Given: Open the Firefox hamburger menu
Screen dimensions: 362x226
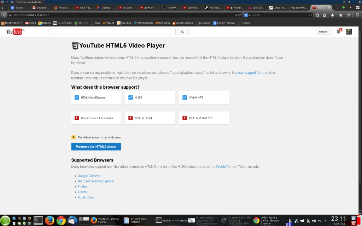Looking at the screenshot, I should [357, 15].
